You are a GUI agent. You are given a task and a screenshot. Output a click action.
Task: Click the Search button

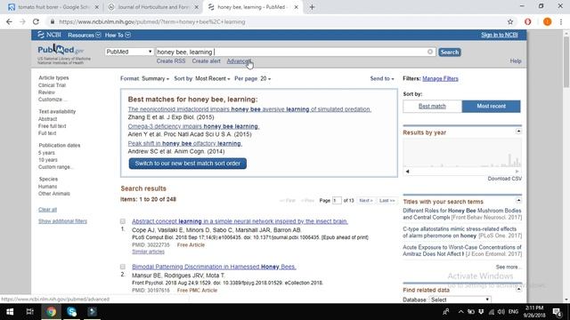tap(449, 52)
